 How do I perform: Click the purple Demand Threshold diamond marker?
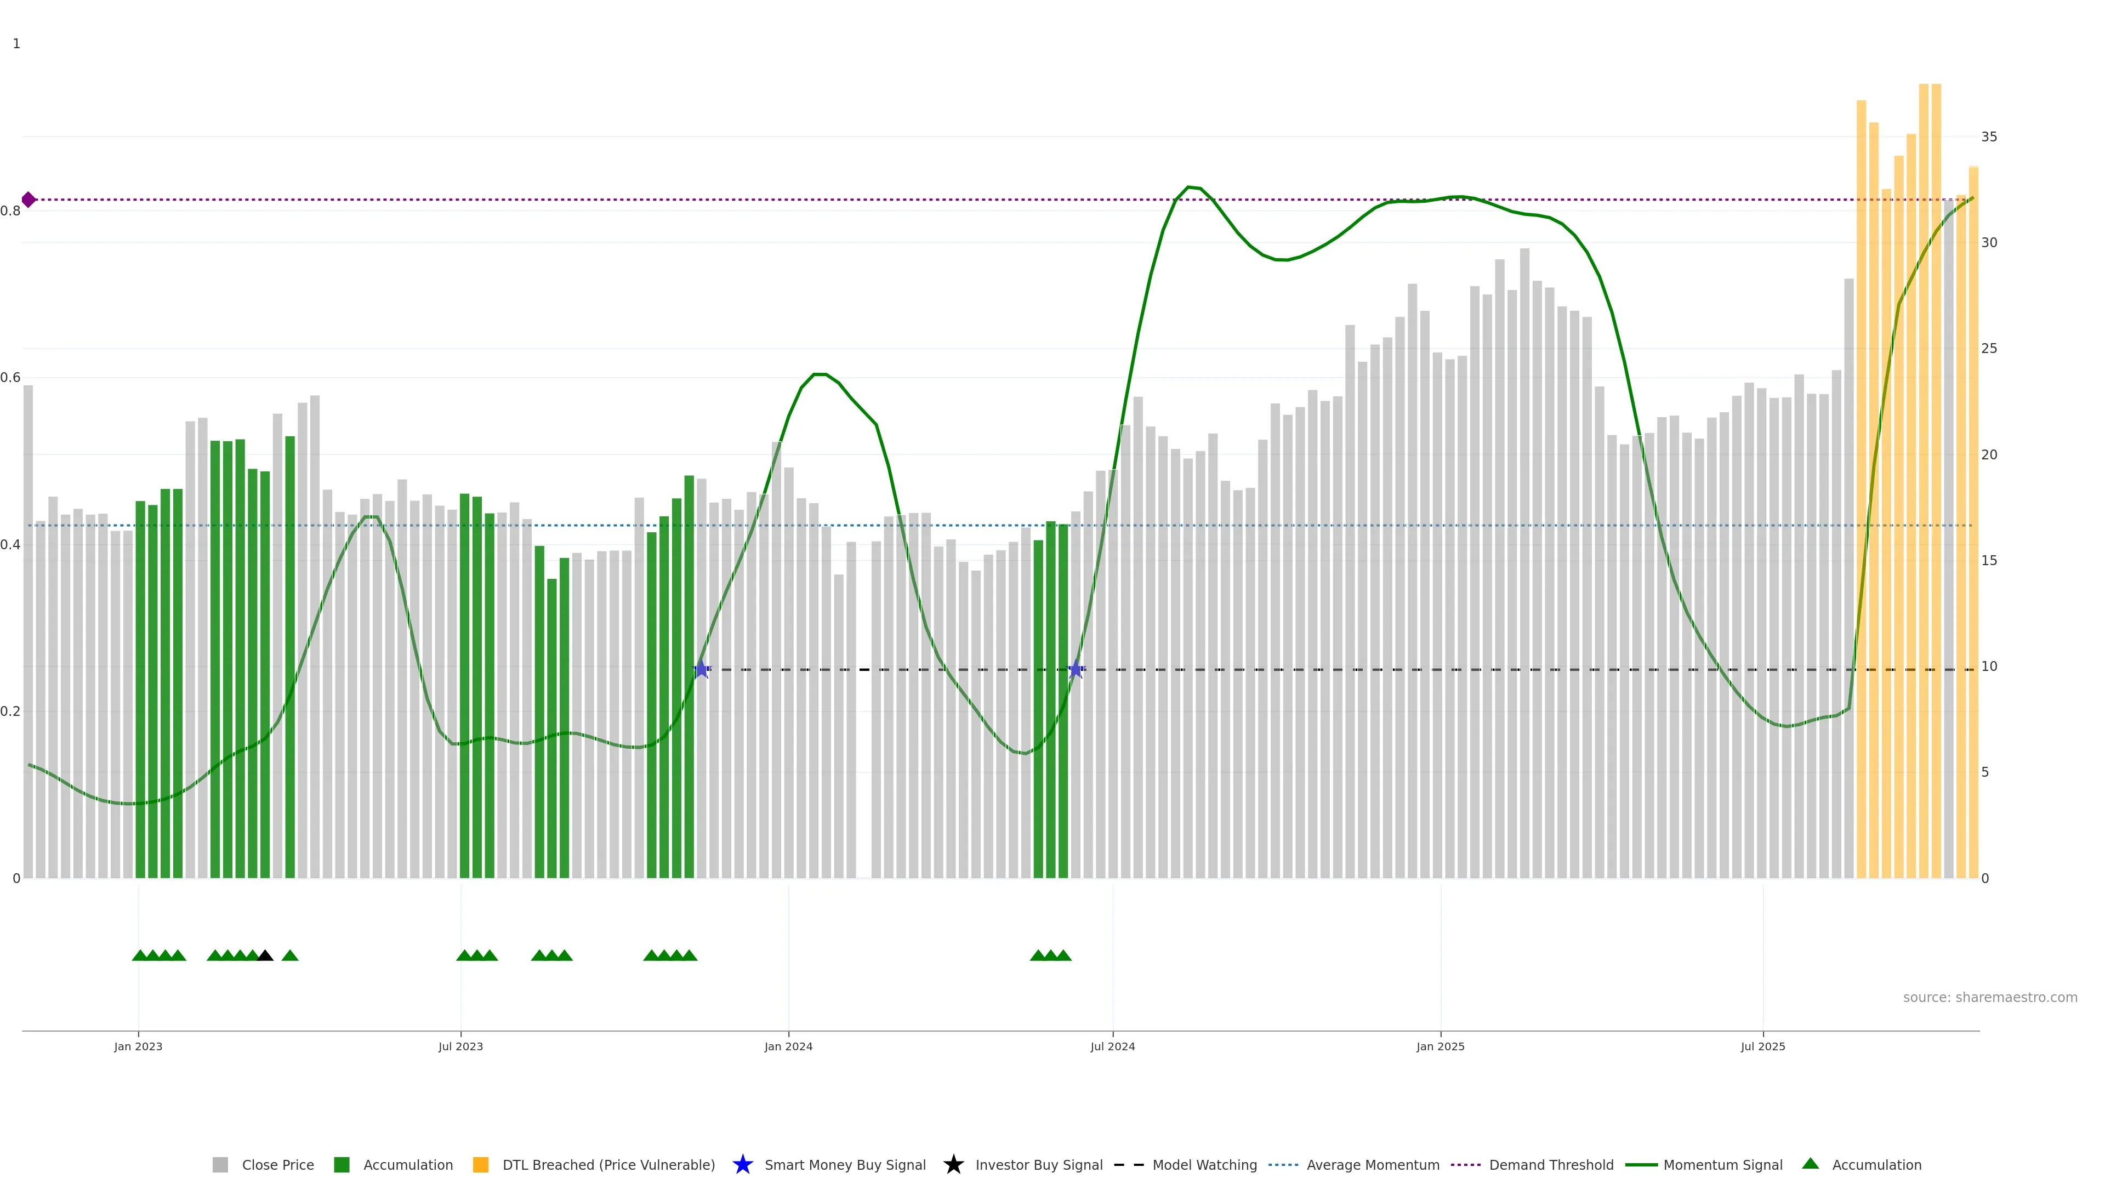pyautogui.click(x=29, y=200)
